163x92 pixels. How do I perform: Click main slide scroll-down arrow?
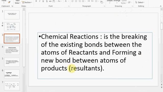click(161, 82)
